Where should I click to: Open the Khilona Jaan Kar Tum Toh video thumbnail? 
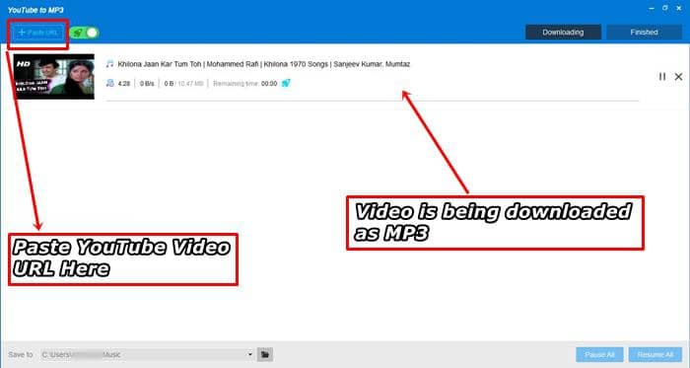[53, 76]
